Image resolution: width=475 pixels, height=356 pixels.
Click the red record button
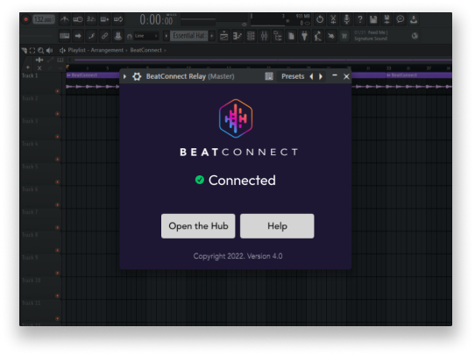[26, 19]
